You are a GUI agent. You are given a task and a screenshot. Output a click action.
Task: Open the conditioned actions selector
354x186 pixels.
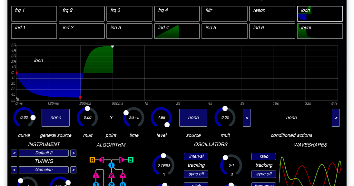291,118
